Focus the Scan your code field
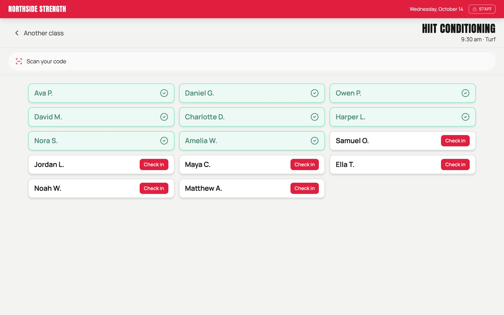This screenshot has height=315, width=504. click(x=252, y=61)
